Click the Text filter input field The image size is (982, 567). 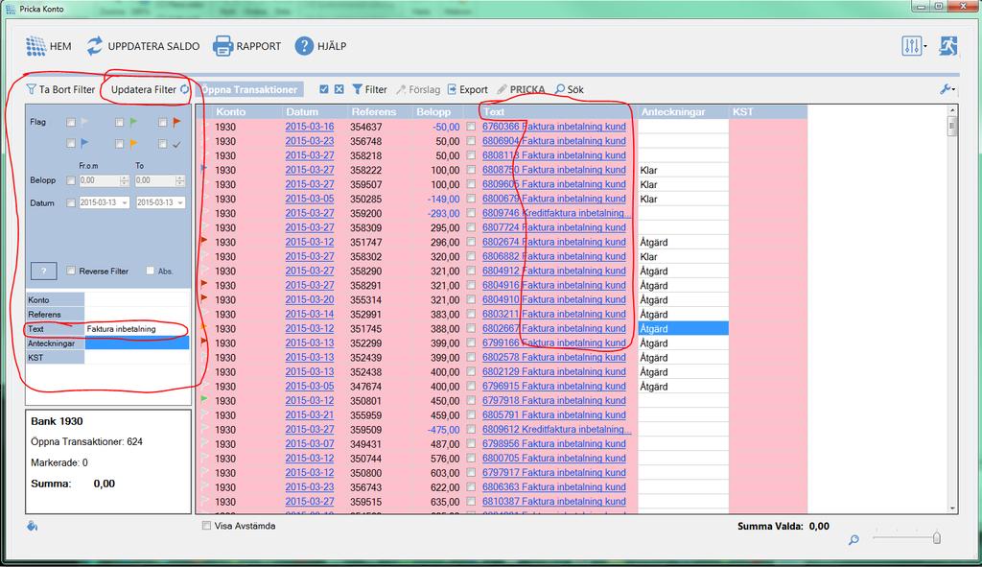tap(136, 329)
